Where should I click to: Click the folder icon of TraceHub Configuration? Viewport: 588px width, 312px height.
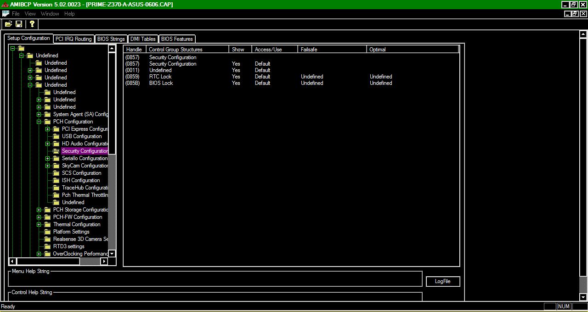[x=56, y=188]
